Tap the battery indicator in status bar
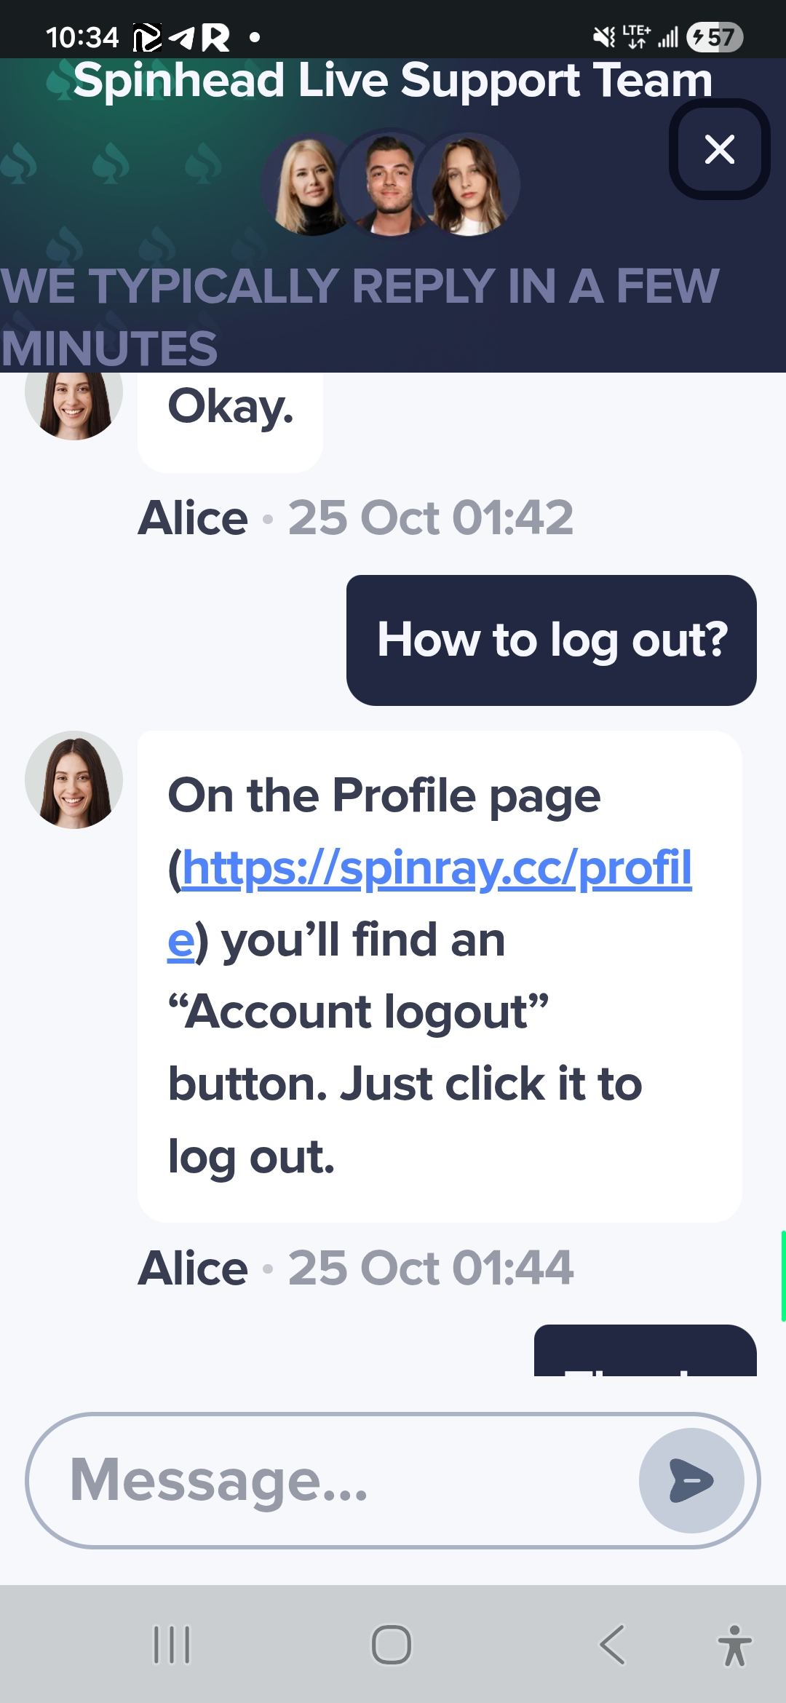786x1703 pixels. click(715, 36)
